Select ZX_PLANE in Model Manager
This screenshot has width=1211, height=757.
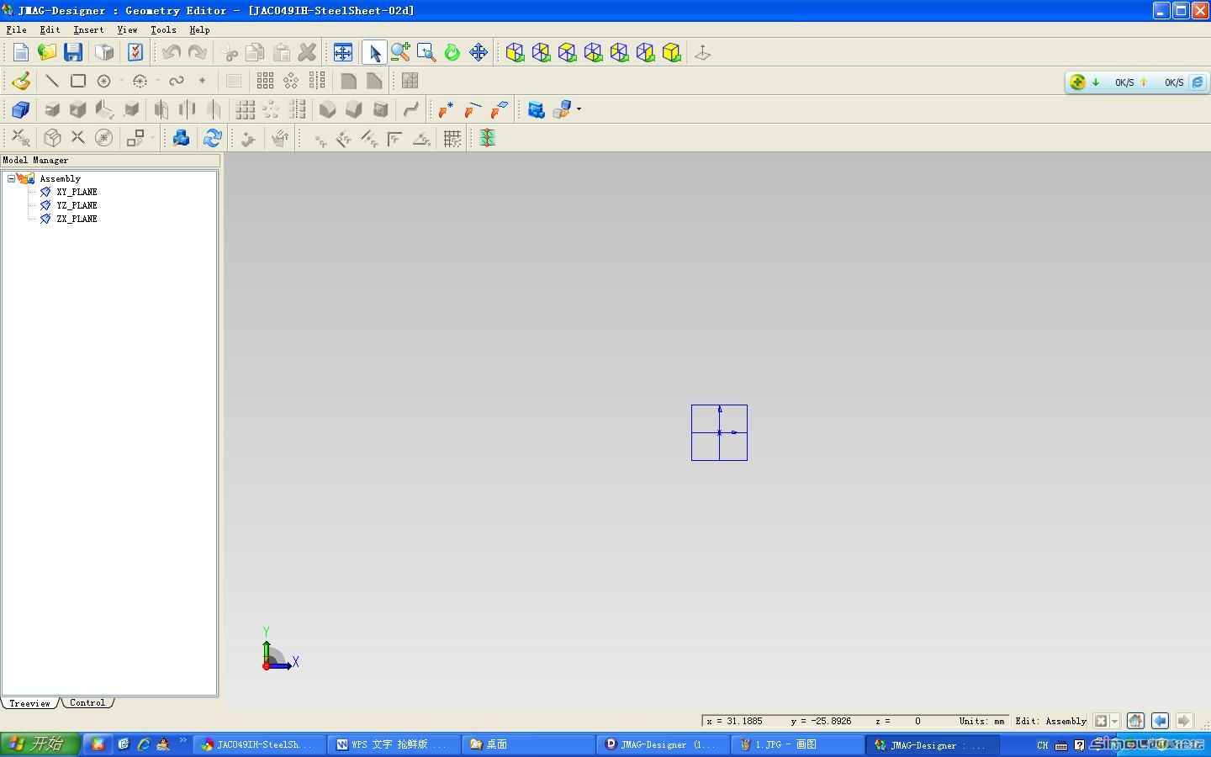(77, 219)
